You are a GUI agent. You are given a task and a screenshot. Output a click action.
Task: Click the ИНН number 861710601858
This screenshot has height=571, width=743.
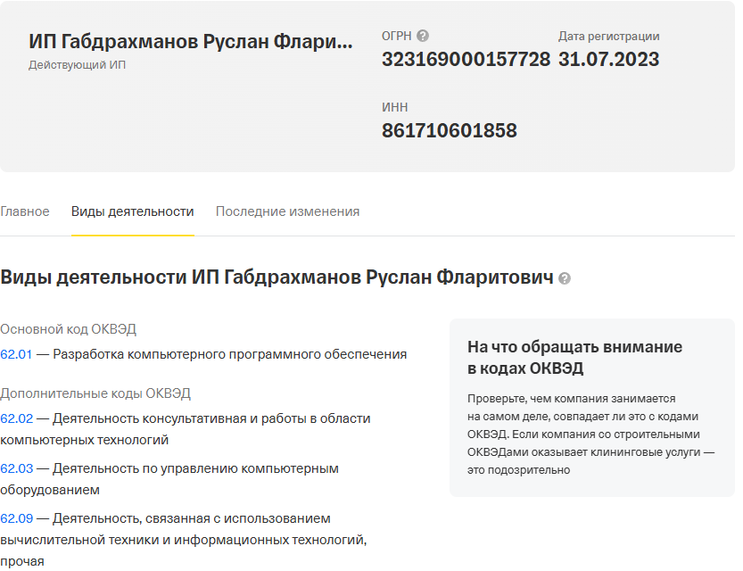[x=449, y=131]
